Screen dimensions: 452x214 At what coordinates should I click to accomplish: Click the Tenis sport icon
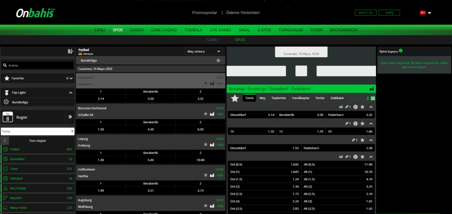5,169
